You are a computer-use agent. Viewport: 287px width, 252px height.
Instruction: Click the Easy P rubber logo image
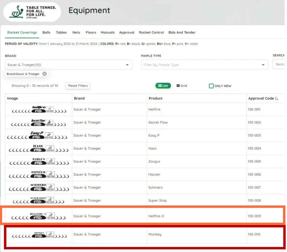[37, 135]
